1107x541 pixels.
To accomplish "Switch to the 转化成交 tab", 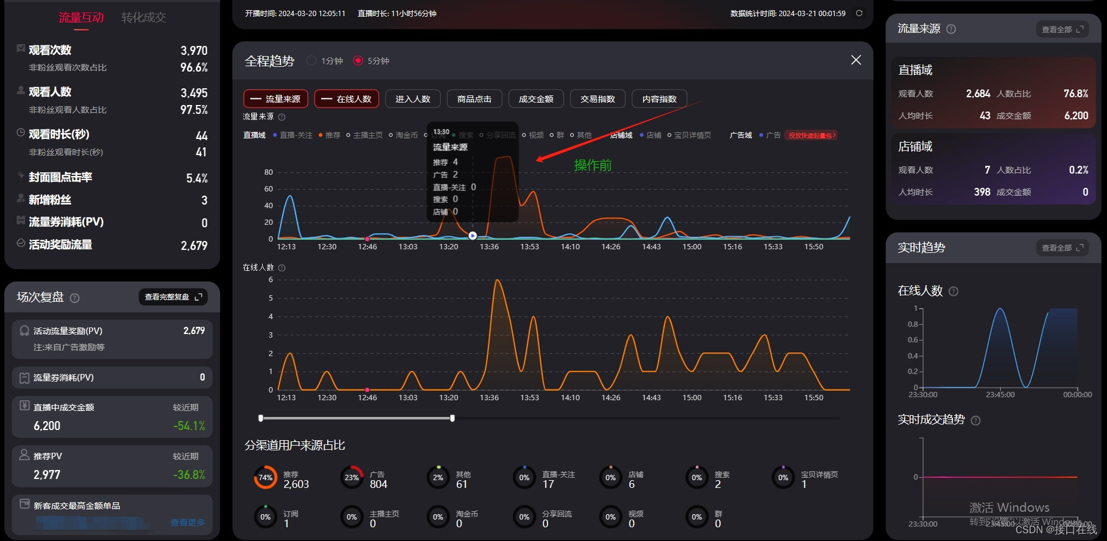I will 144,18.
